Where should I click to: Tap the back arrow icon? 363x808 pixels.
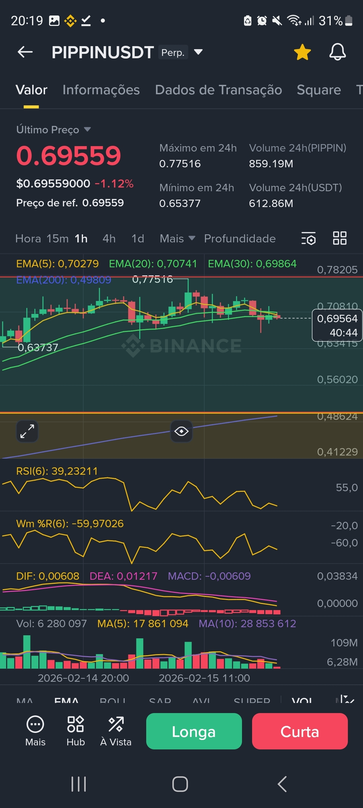click(x=25, y=52)
